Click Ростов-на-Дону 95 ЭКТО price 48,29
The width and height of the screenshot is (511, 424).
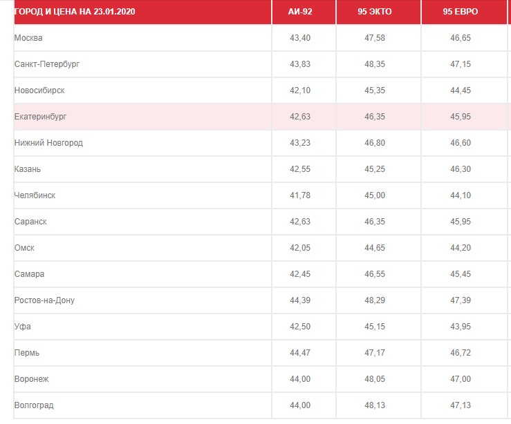(375, 300)
